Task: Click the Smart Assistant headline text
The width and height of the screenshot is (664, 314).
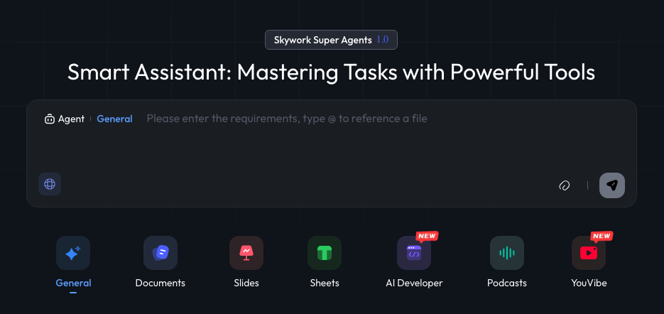Action: [331, 72]
